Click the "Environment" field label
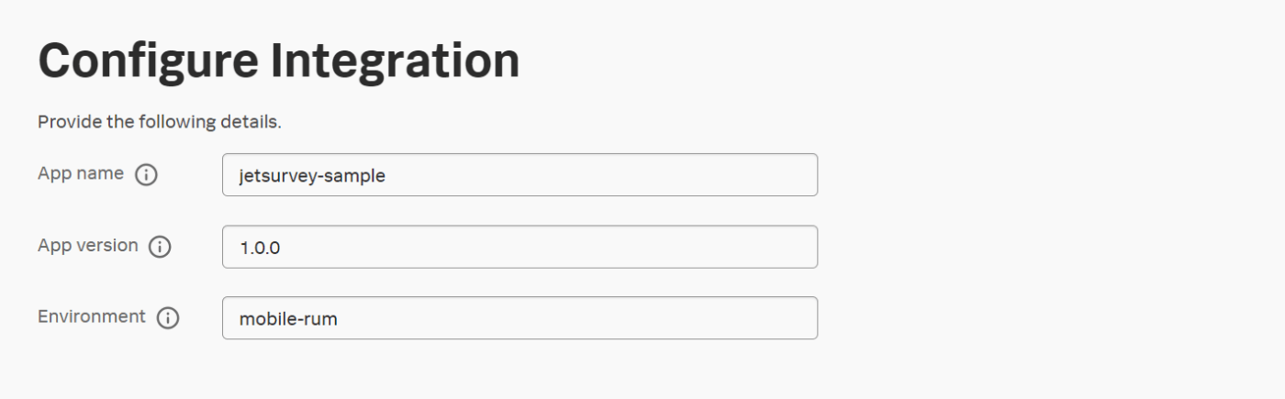 92,316
